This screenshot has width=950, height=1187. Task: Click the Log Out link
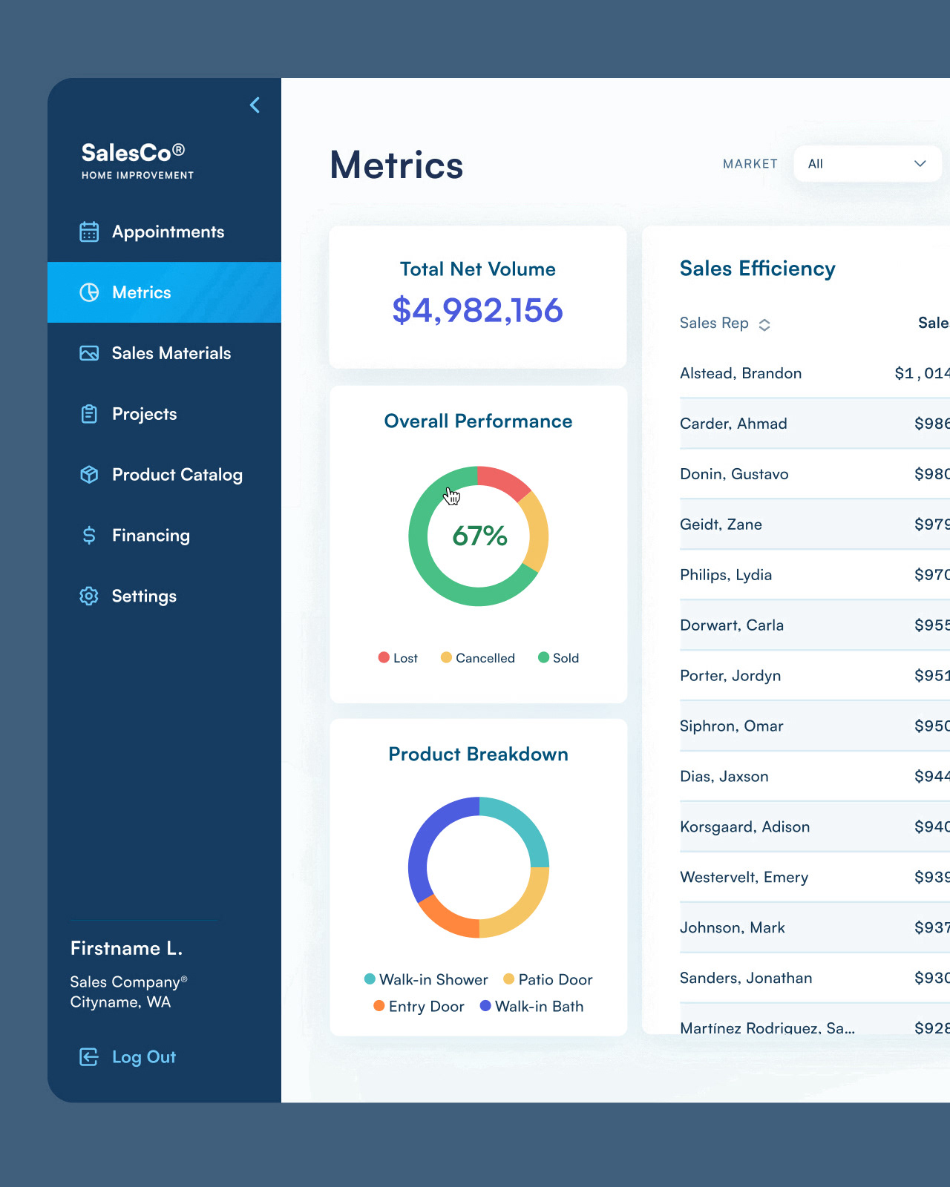click(143, 1057)
